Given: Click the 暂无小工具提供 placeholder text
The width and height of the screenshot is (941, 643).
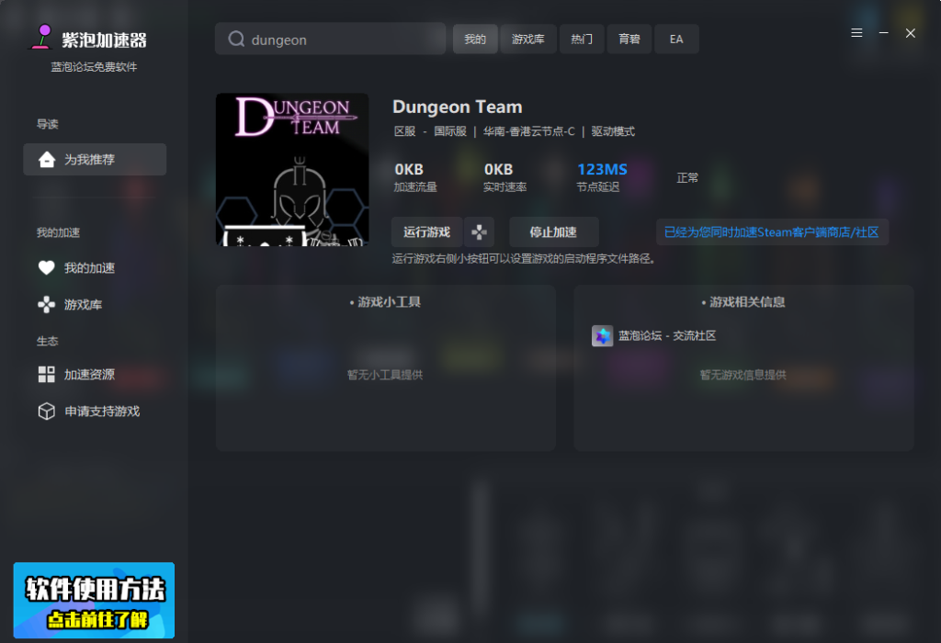Looking at the screenshot, I should click(385, 375).
